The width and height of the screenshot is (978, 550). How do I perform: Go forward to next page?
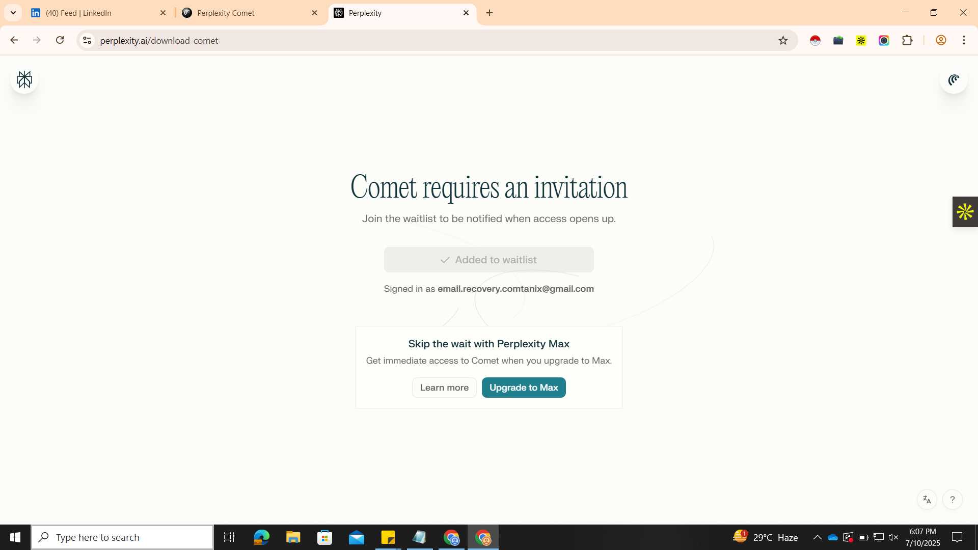pyautogui.click(x=37, y=40)
